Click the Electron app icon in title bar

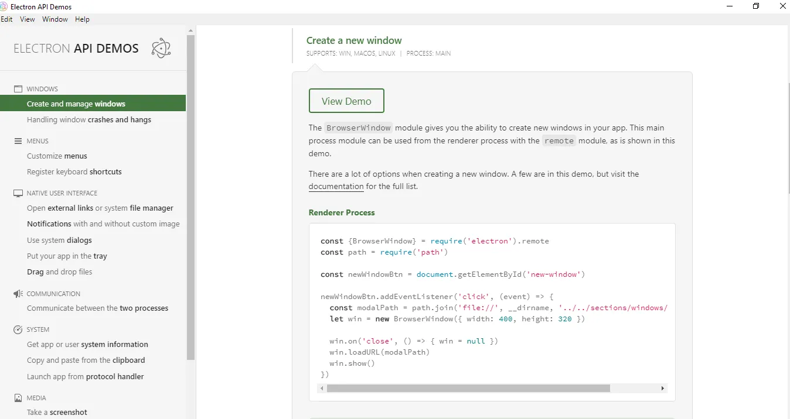pyautogui.click(x=4, y=6)
